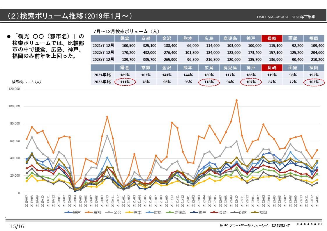Click the 鎌倉 legend entry

(73, 212)
